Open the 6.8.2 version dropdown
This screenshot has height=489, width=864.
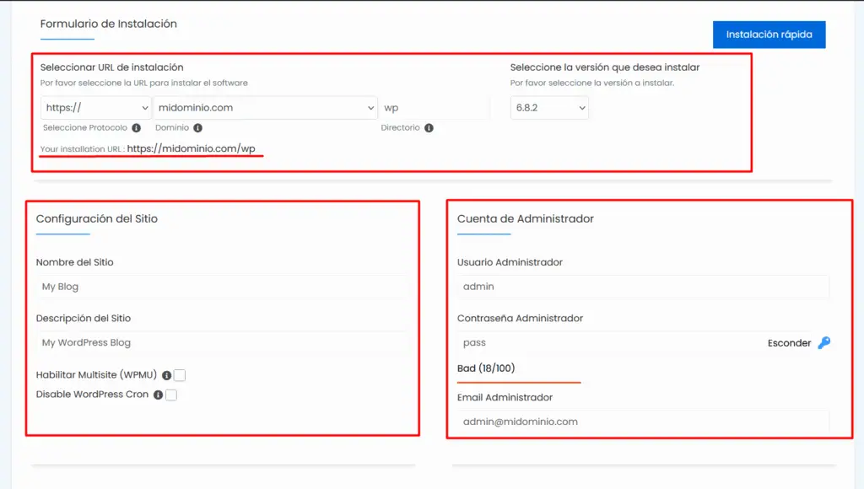[549, 108]
